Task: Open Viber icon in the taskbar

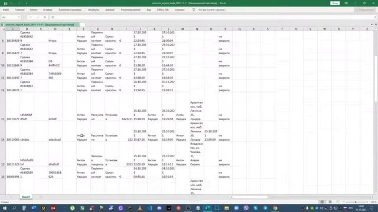Action: point(246,208)
